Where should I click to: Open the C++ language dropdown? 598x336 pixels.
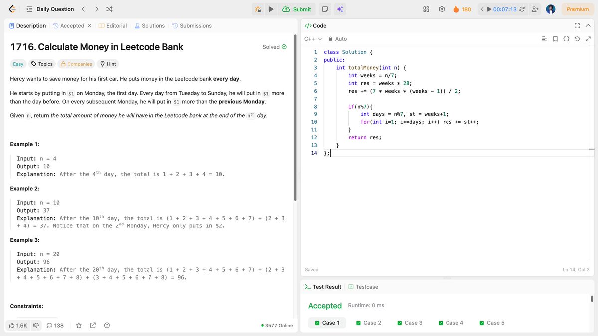[x=313, y=39]
